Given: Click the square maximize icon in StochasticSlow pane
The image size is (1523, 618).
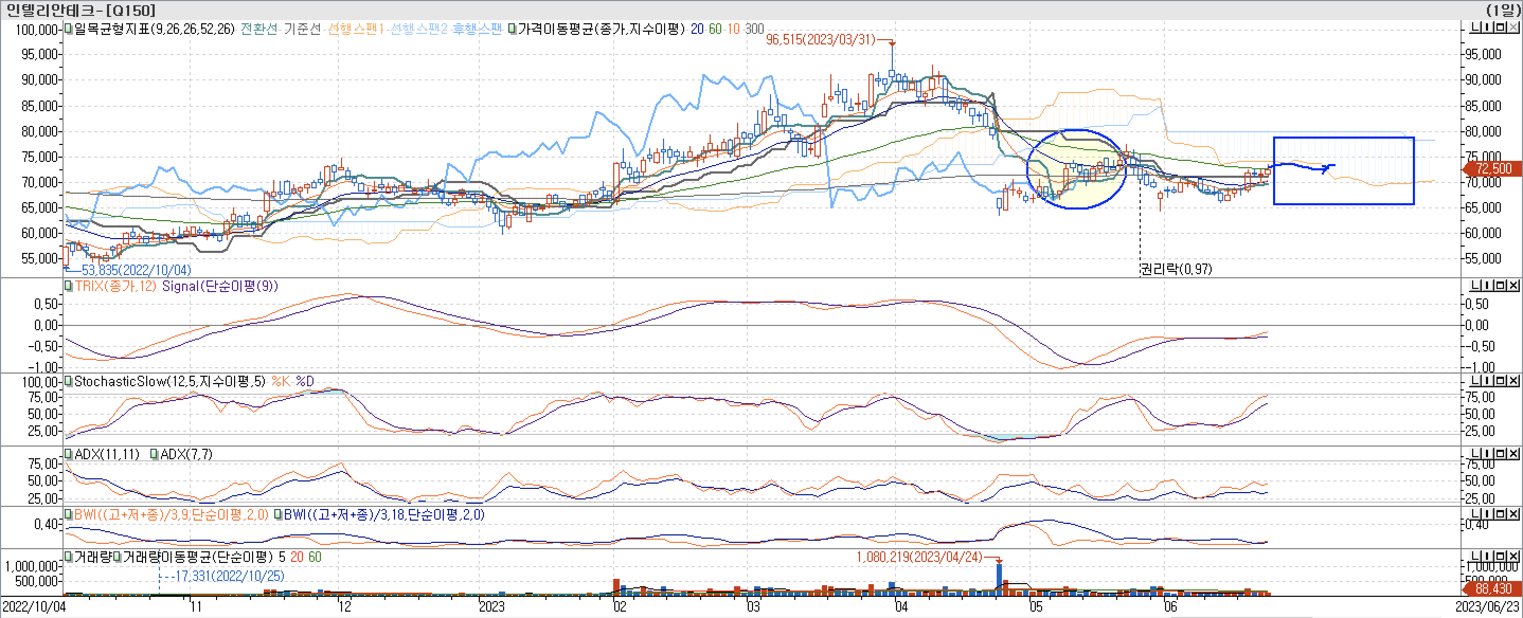Looking at the screenshot, I should coord(1501,381).
